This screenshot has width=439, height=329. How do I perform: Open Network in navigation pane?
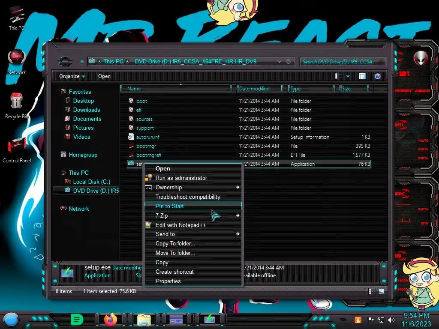[79, 209]
